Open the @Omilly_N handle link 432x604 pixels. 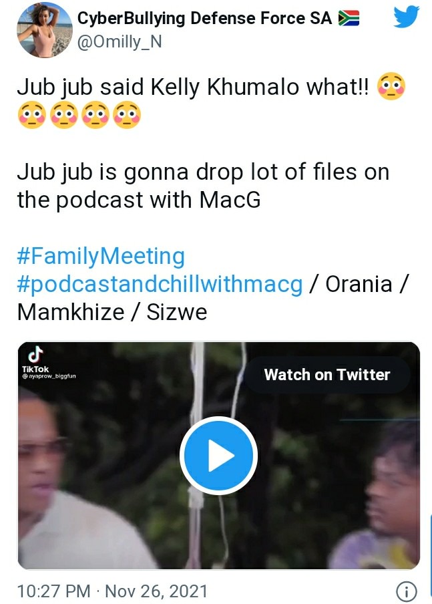(120, 41)
